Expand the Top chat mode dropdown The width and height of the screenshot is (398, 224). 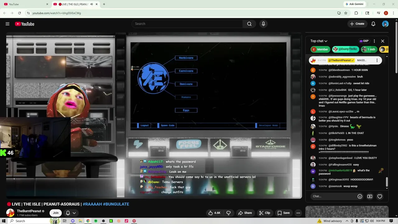319,41
